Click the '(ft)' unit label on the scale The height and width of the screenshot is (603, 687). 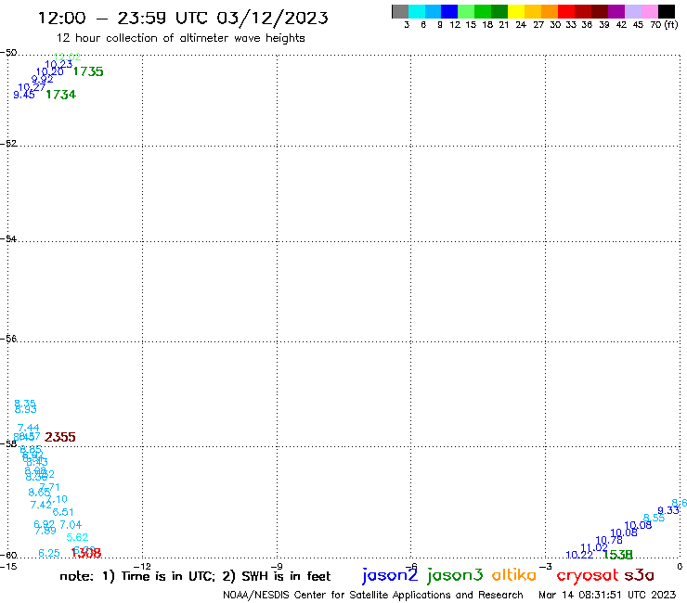(671, 24)
